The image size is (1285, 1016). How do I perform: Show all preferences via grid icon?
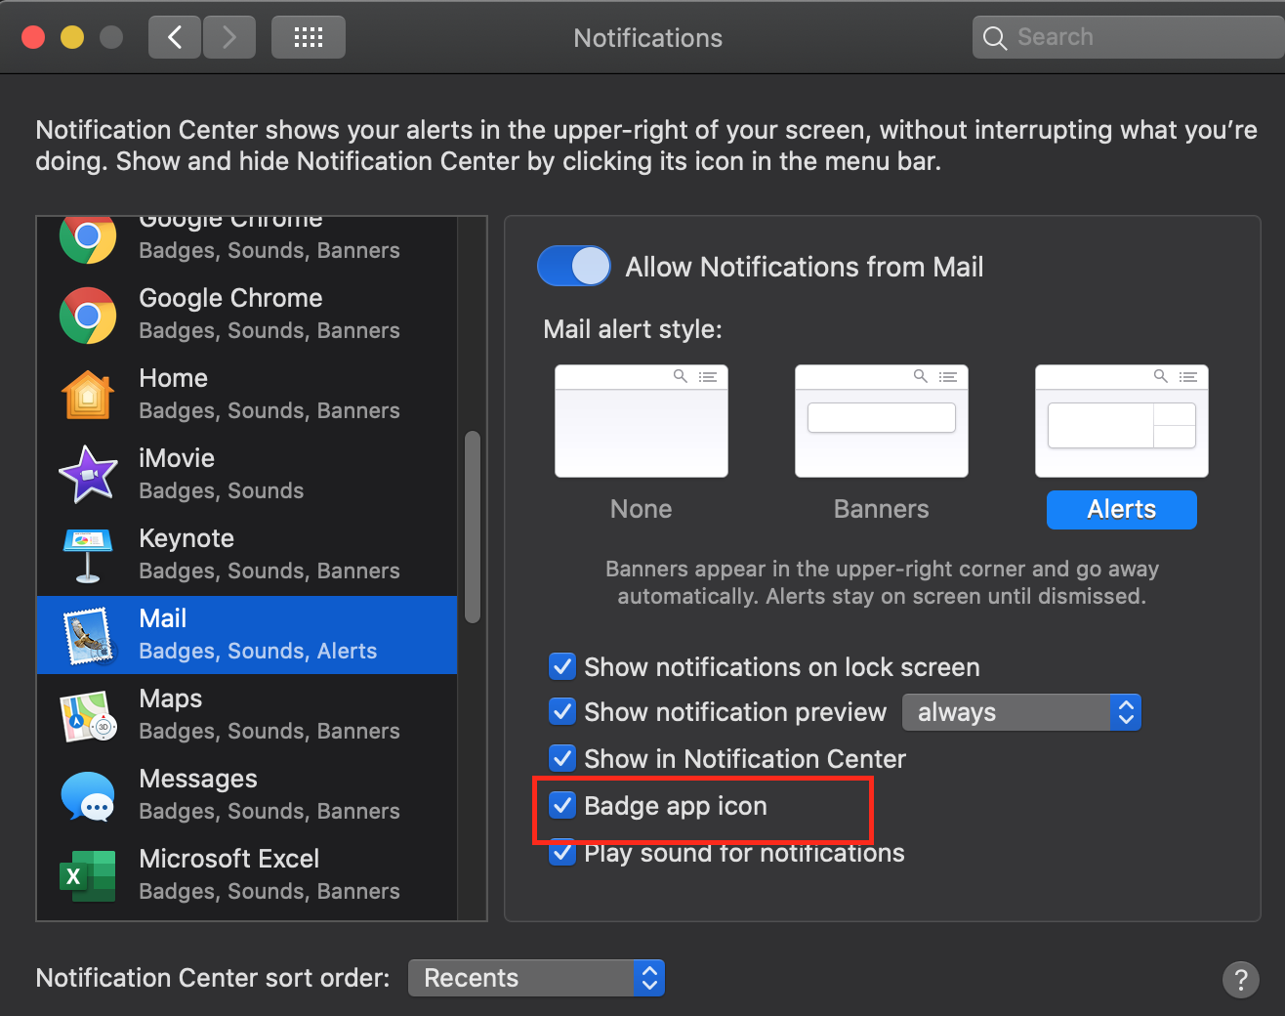309,37
